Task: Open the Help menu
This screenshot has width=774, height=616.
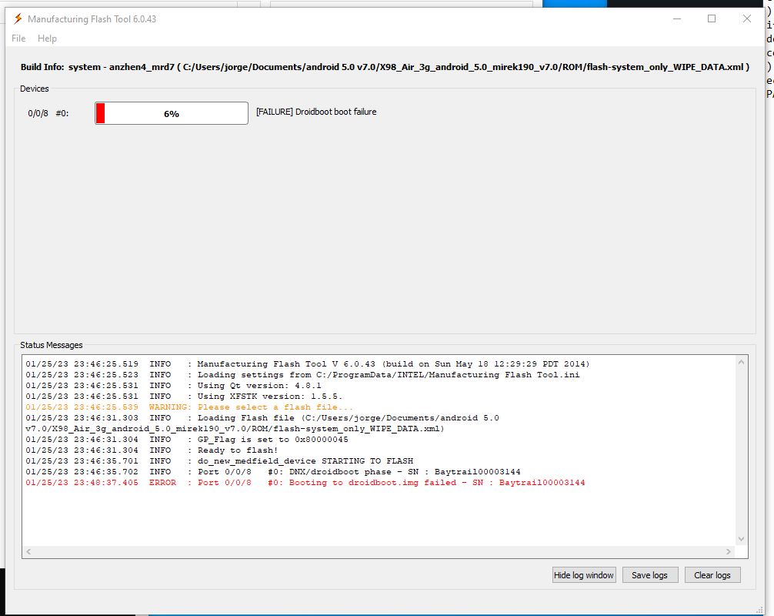Action: pyautogui.click(x=47, y=38)
